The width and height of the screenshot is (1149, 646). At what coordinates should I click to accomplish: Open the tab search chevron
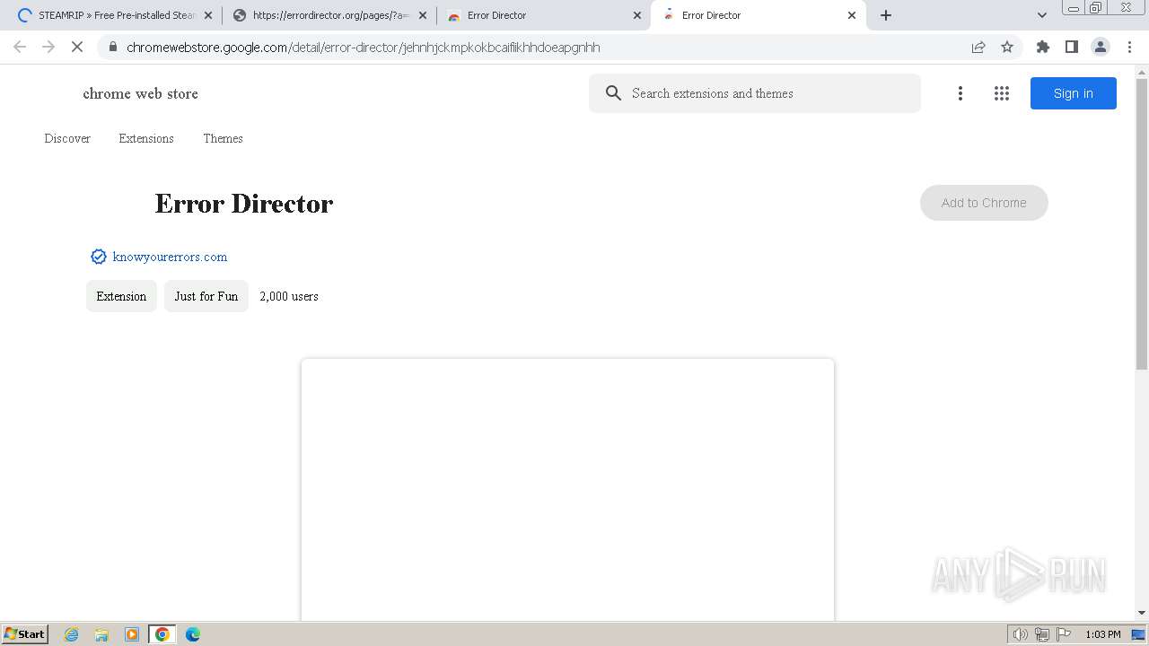pos(1042,15)
